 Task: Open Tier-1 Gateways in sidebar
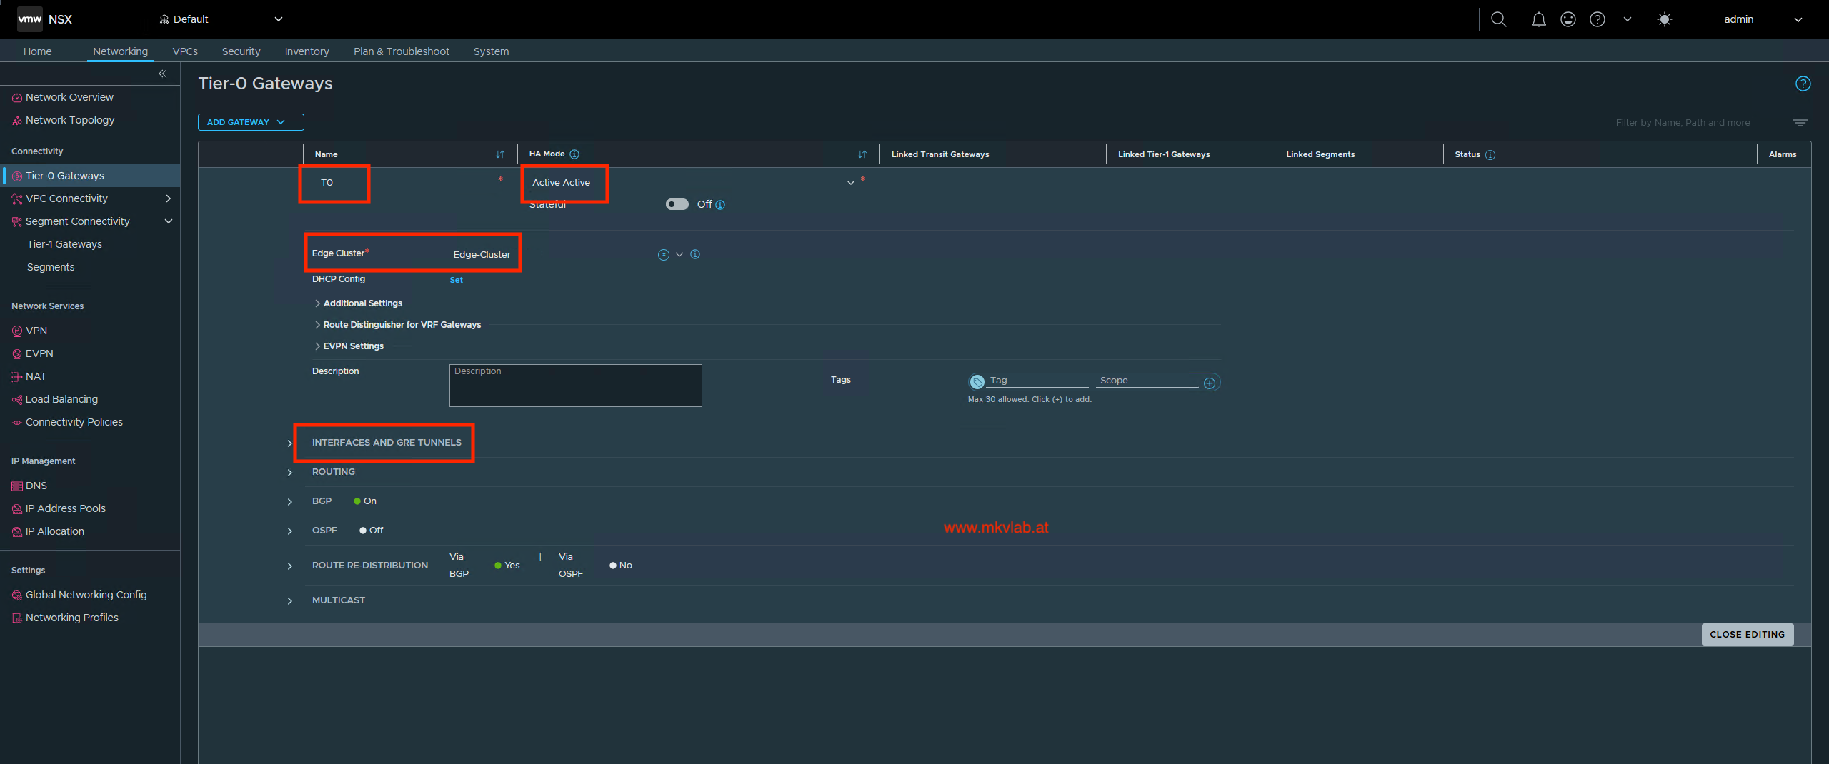point(64,244)
